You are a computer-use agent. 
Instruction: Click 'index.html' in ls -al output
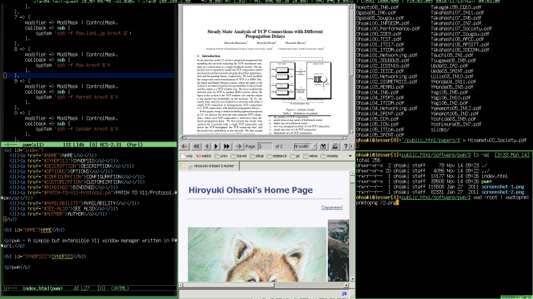click(x=494, y=176)
